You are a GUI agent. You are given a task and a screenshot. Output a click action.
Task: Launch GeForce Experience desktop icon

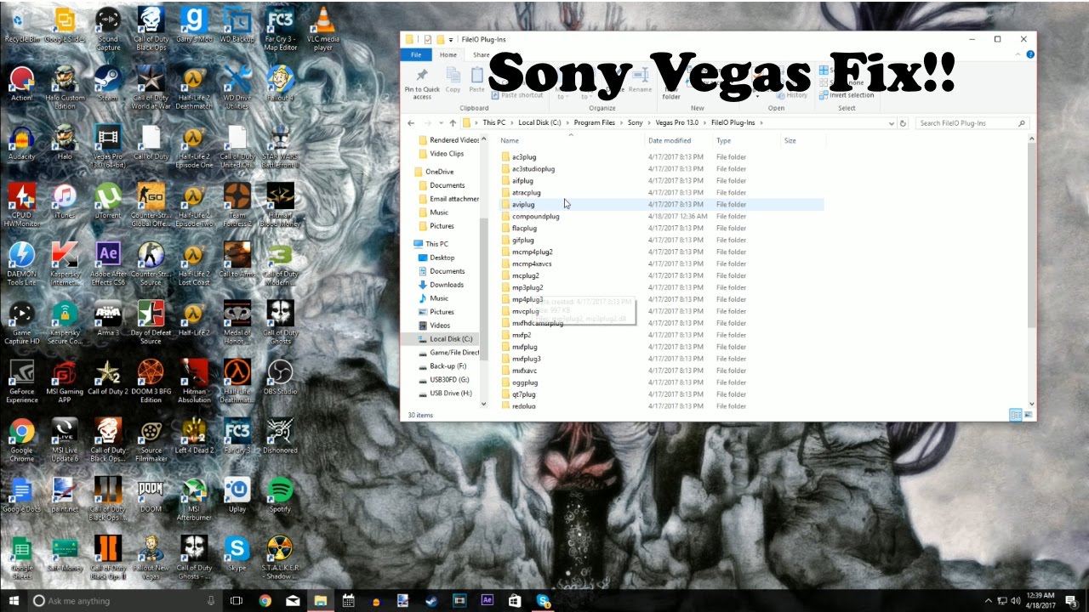21,382
